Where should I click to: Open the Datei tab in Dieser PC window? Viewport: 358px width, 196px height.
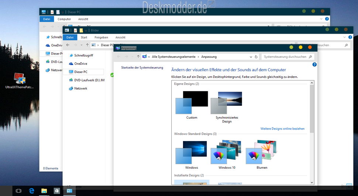tap(47, 19)
